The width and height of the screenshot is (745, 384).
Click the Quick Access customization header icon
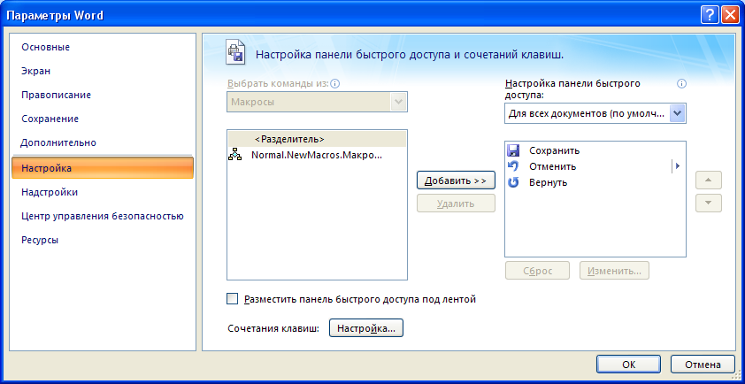[x=234, y=53]
